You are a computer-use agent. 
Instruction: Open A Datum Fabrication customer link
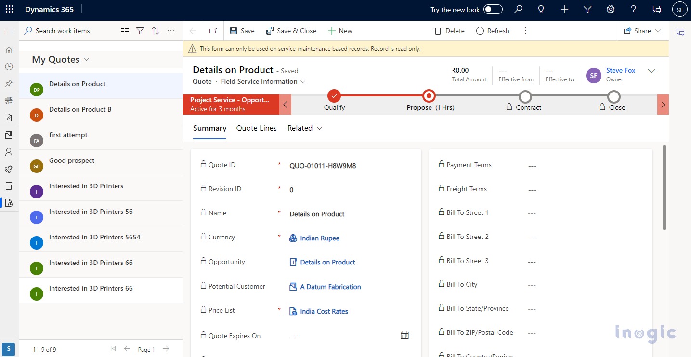coord(330,287)
